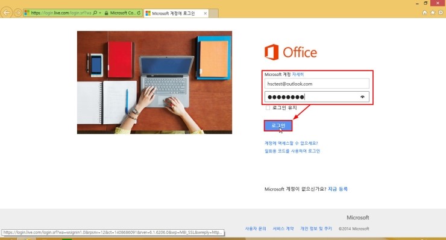This screenshot has height=240, width=446.
Task: Enable the 로그인 유지 checkbox
Action: [x=268, y=107]
